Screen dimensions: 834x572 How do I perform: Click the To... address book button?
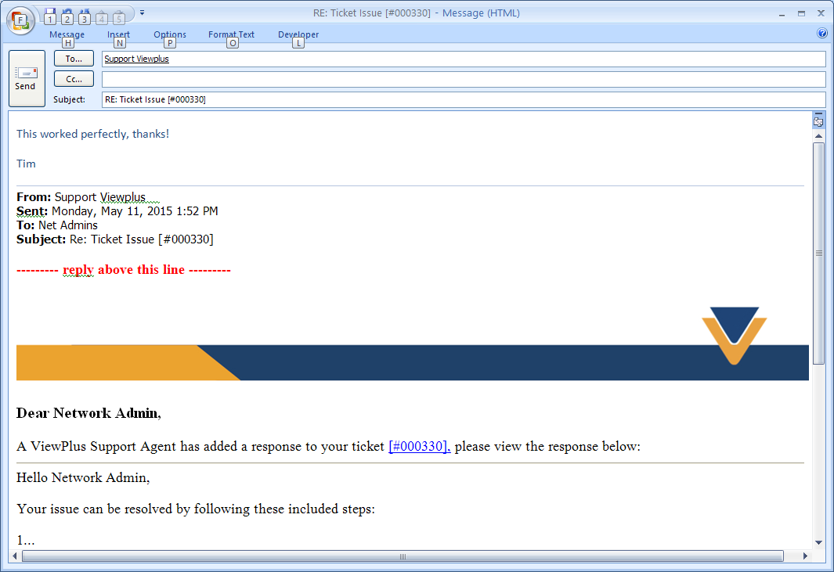pyautogui.click(x=74, y=59)
